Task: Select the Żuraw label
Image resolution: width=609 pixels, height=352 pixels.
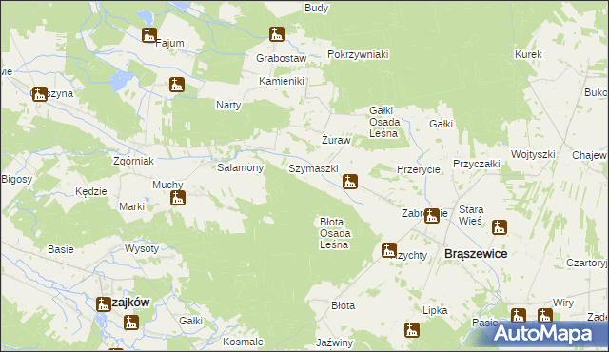Action: point(336,140)
